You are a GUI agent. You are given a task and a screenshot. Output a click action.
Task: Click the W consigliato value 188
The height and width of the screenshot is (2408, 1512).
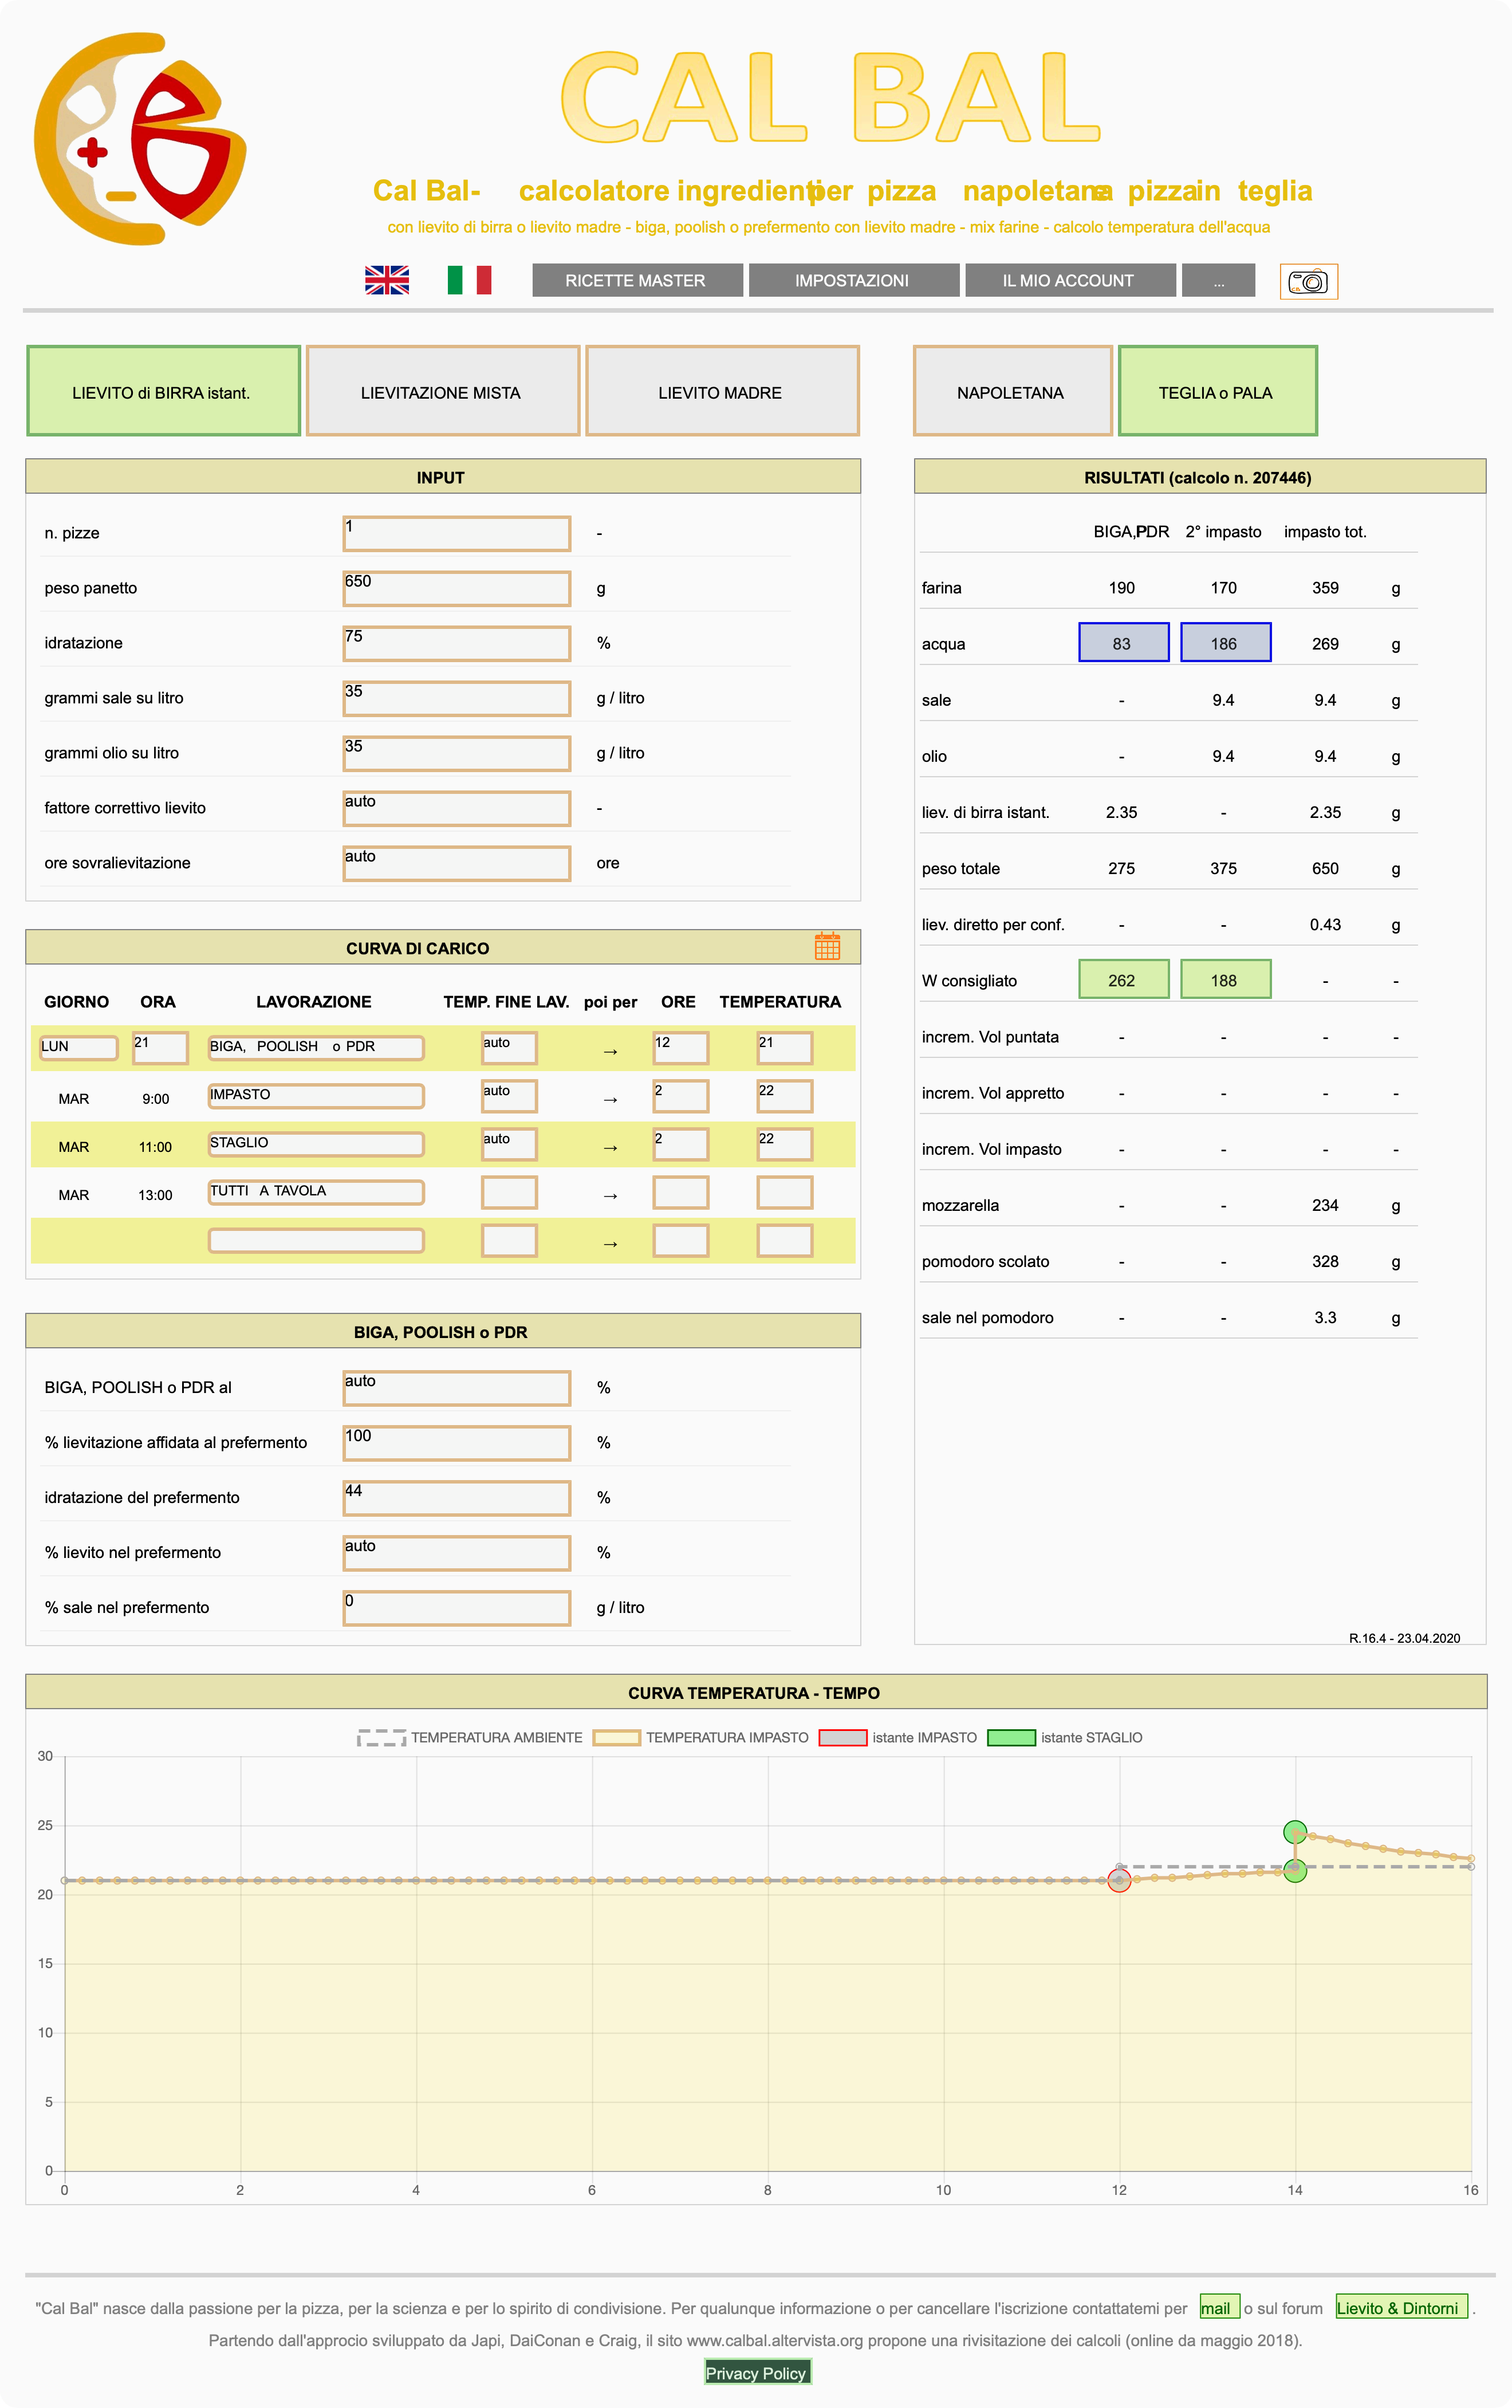[1225, 980]
